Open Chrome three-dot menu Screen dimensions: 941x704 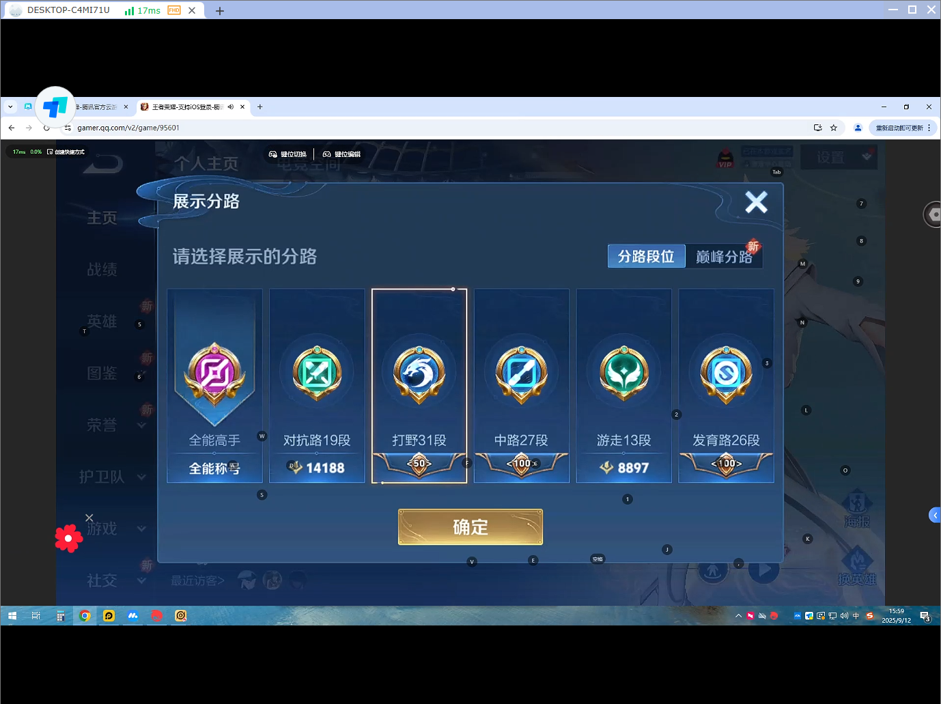pos(929,128)
